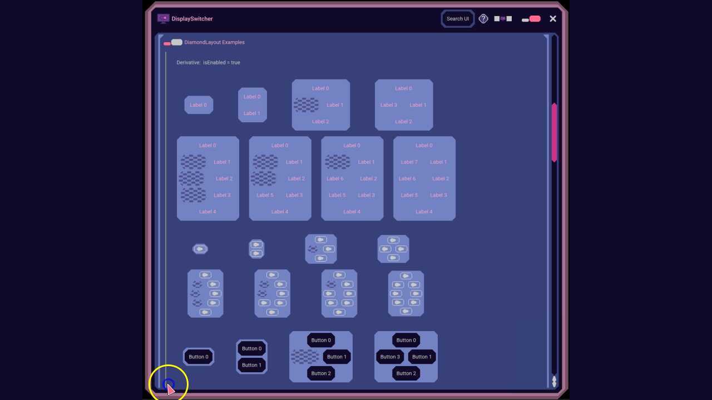Click the right icon in the four-icon diamond group
The height and width of the screenshot is (400, 712).
click(x=401, y=249)
